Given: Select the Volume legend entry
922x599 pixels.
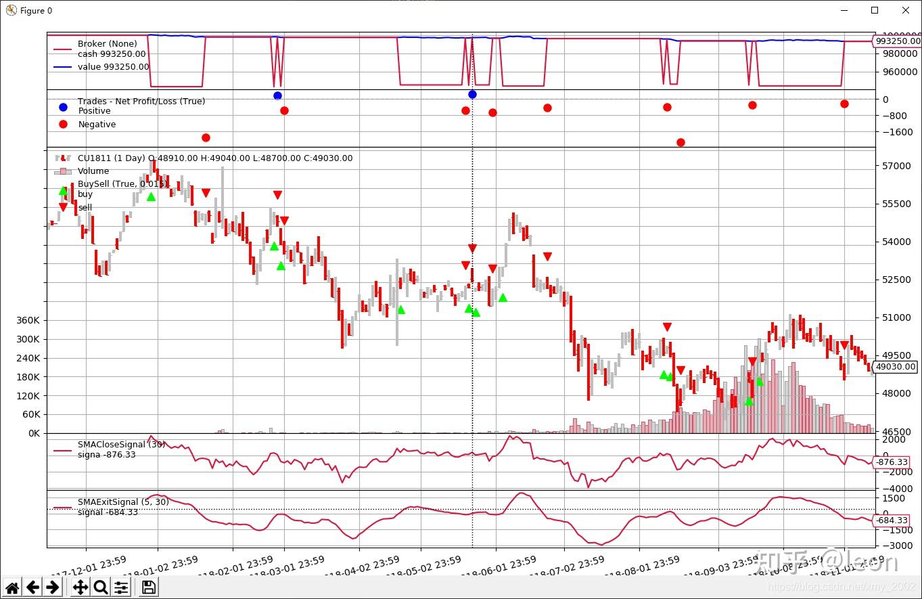Looking at the screenshot, I should coord(93,171).
